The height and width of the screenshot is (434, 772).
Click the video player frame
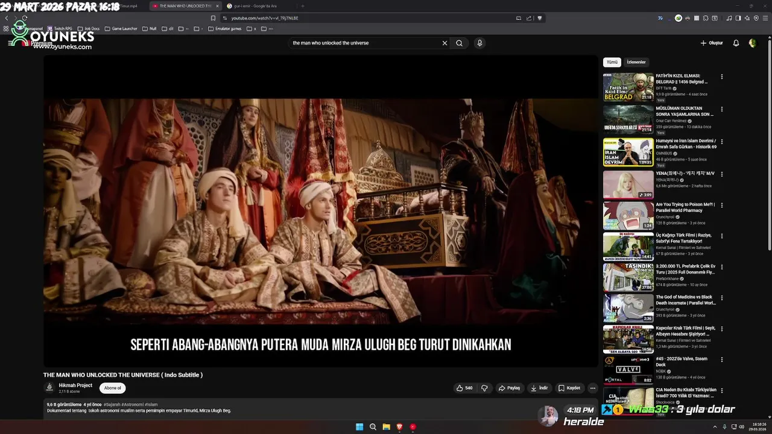point(321,211)
